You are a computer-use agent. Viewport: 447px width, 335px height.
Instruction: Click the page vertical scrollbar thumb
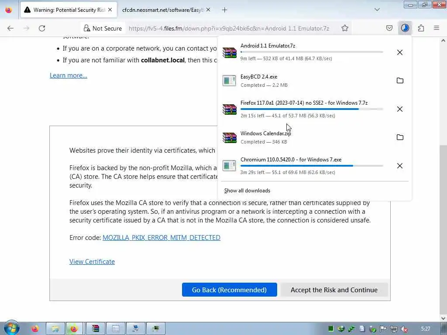(x=443, y=229)
